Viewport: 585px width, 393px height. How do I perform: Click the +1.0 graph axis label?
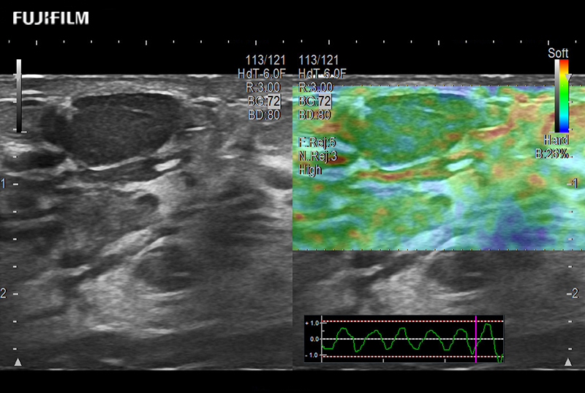tap(312, 323)
